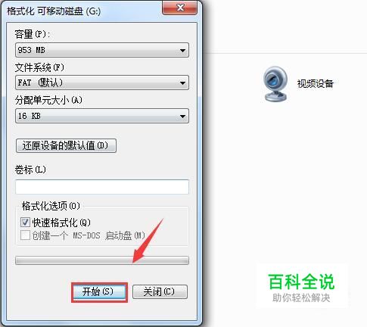Open the 分配单元大小 16 KB dropdown
Screen dimensions: 367x327
pos(102,116)
